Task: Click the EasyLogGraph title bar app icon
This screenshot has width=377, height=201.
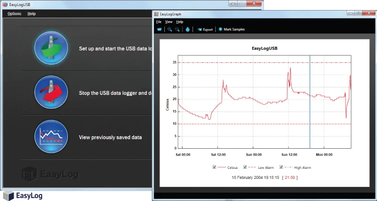Action: pos(156,14)
